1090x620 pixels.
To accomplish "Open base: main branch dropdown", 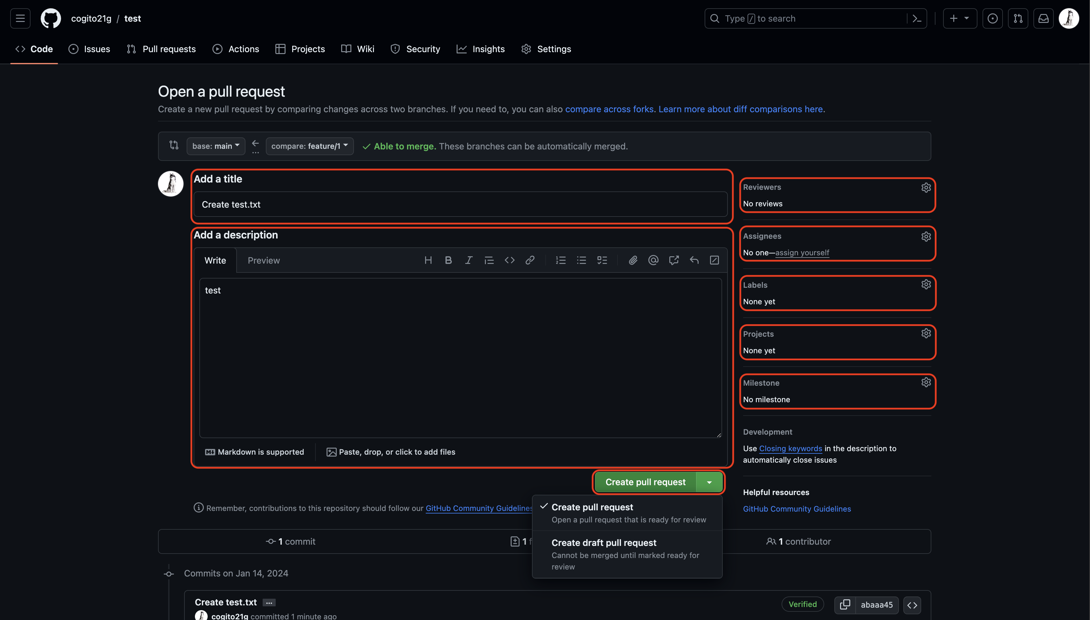I will (216, 146).
